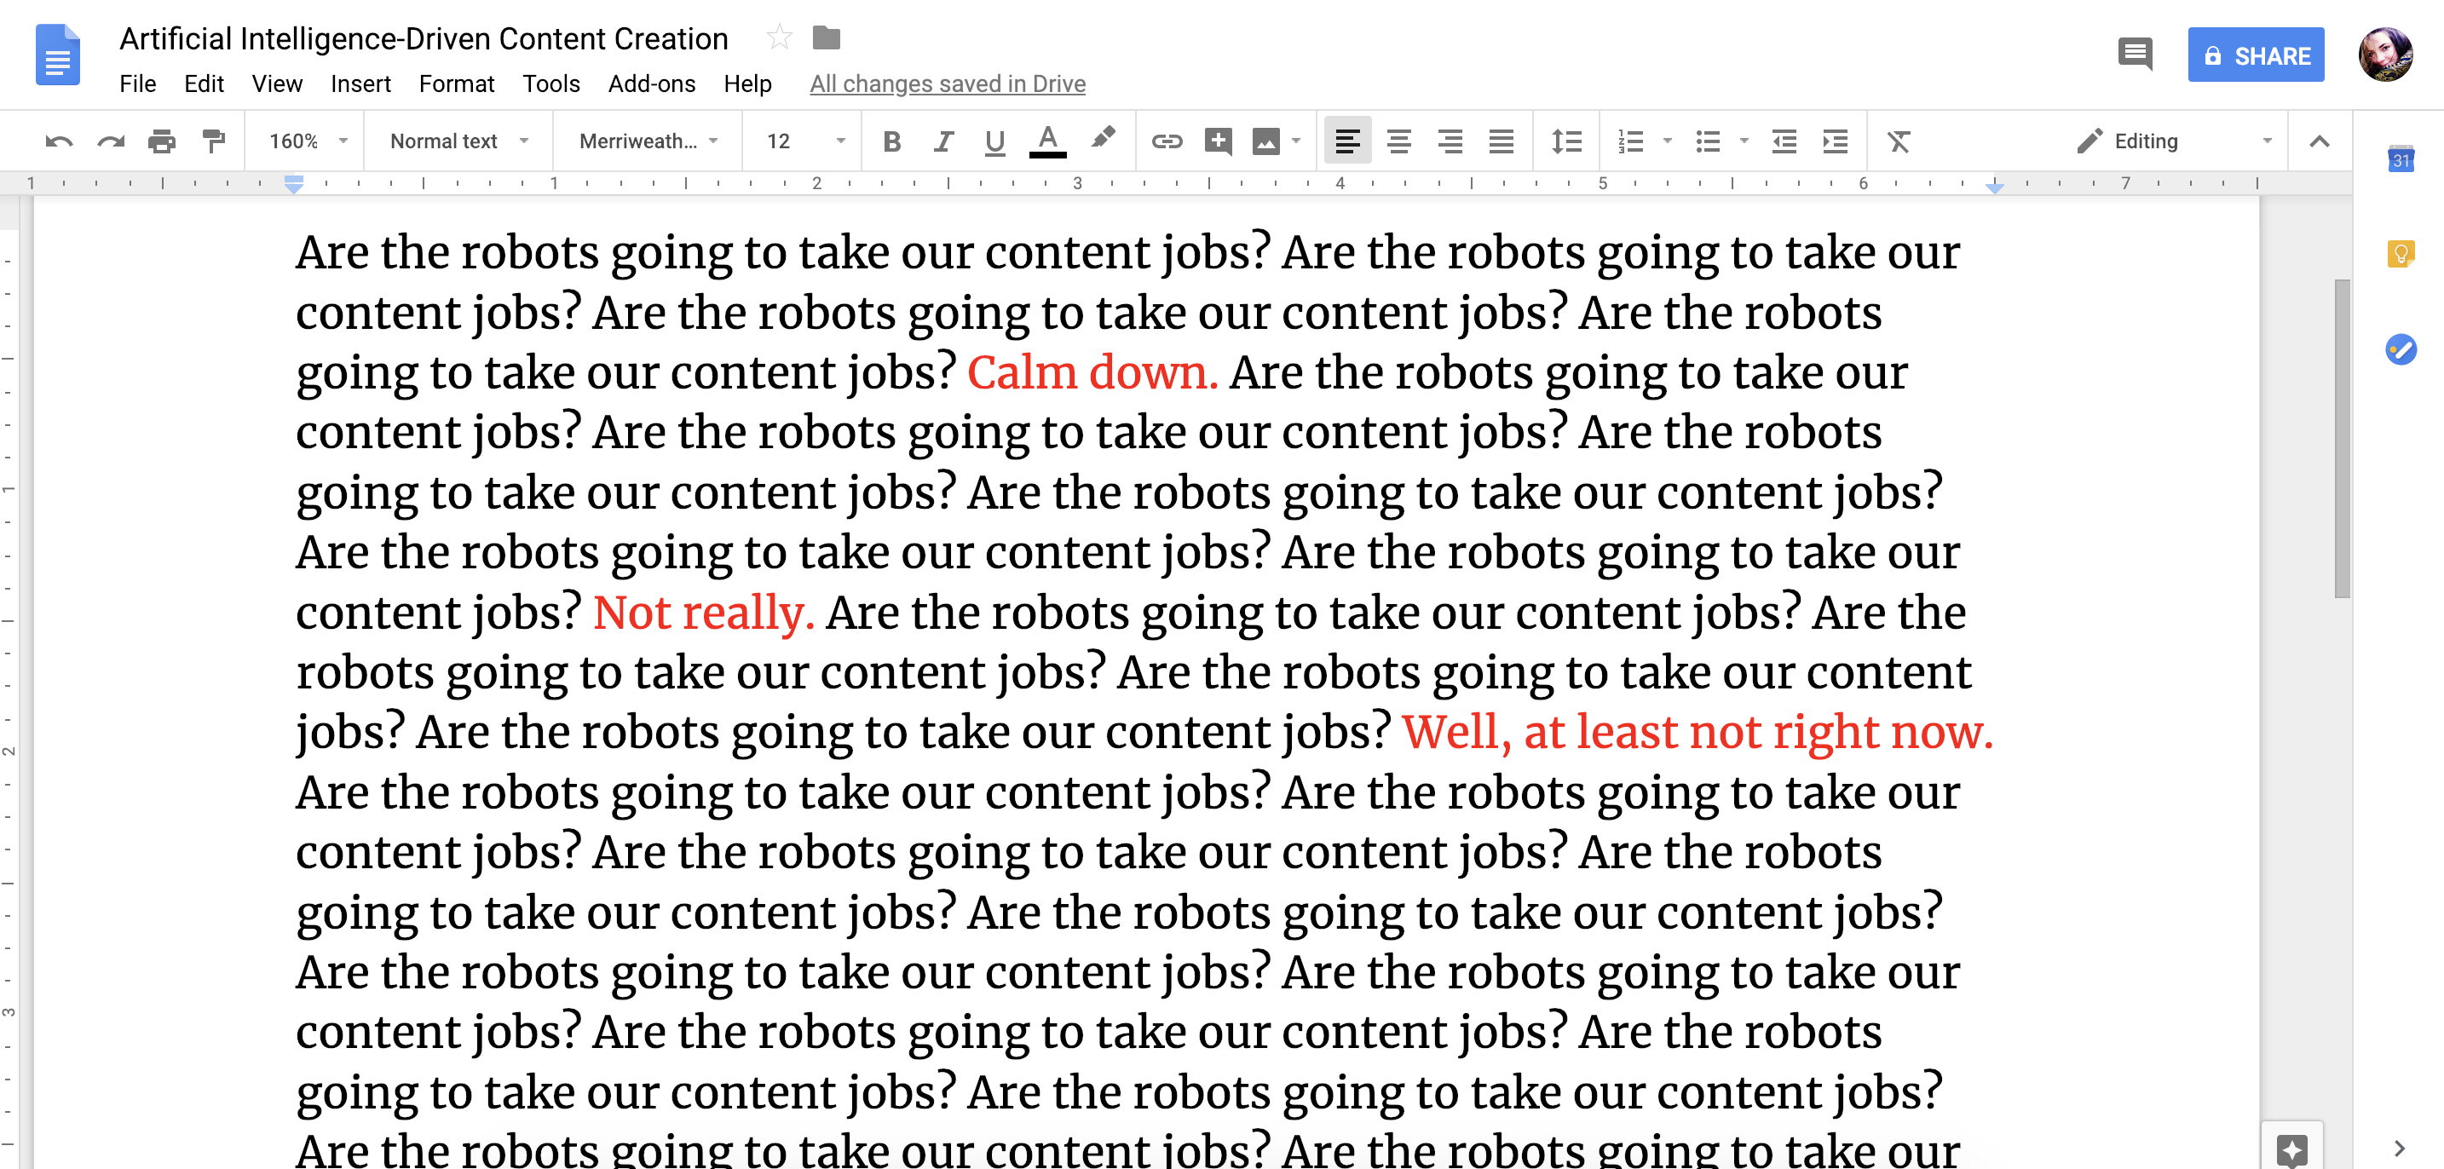Open Google Tasks side panel icon
Screen dimensions: 2444x1169
pos(2401,349)
